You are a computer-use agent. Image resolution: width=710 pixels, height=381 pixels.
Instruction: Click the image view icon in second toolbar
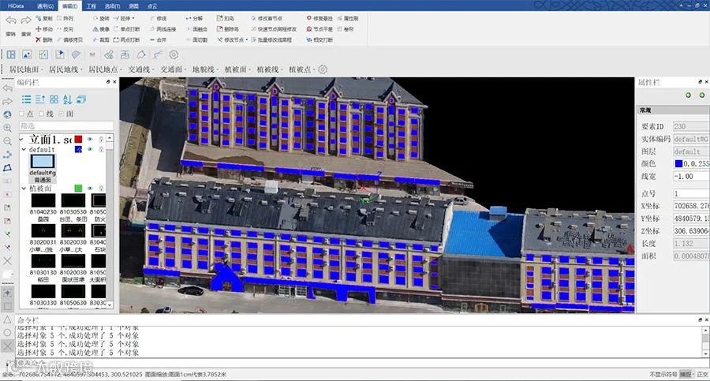(x=27, y=54)
